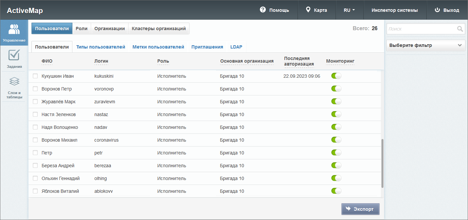
Task: Open the RU language dropdown
Action: (349, 10)
